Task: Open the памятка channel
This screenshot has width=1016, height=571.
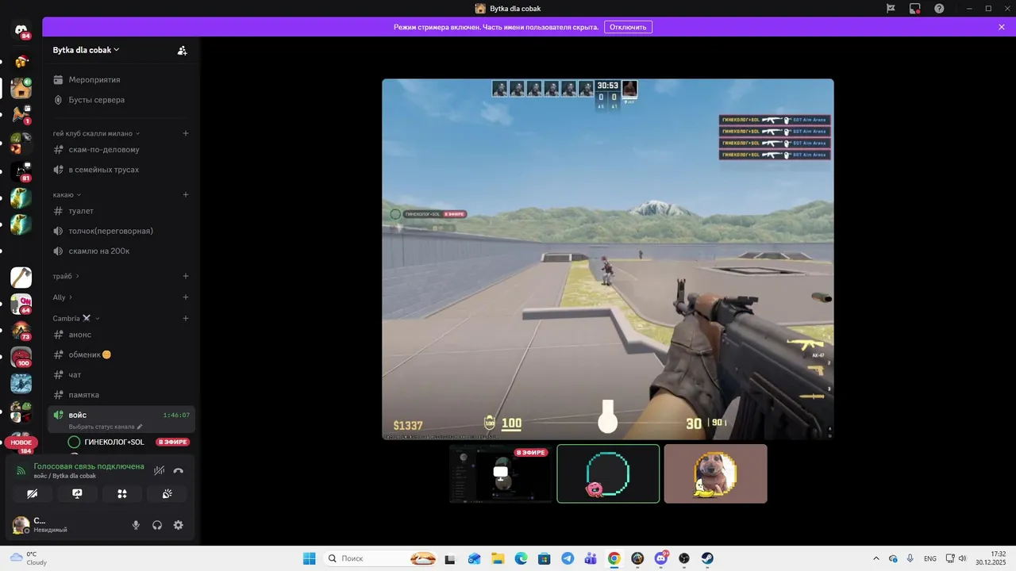Action: click(x=121, y=395)
